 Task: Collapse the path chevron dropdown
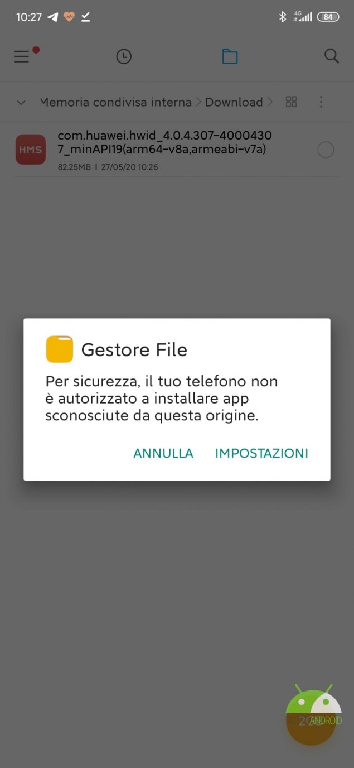click(21, 102)
